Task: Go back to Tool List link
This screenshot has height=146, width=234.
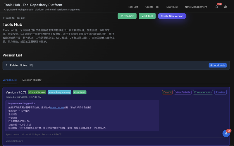Action: pos(14,18)
